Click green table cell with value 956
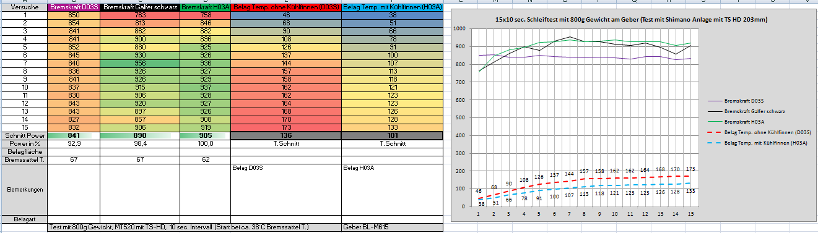Screen dimensions: 818x233 coord(139,63)
